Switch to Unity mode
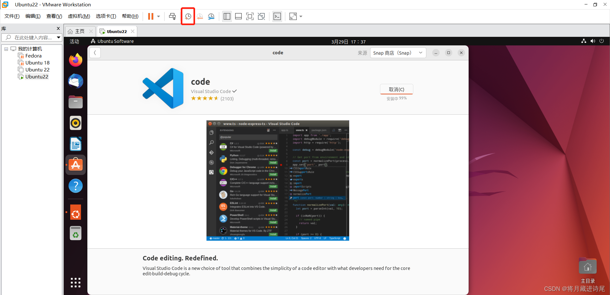This screenshot has width=610, height=295. tap(261, 16)
